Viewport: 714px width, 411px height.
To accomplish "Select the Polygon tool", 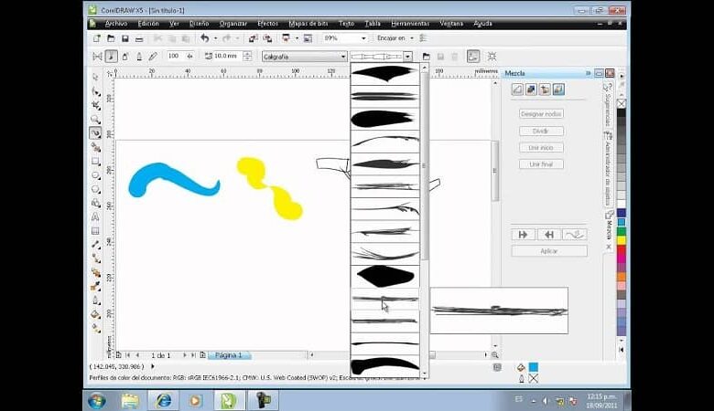I will point(95,189).
